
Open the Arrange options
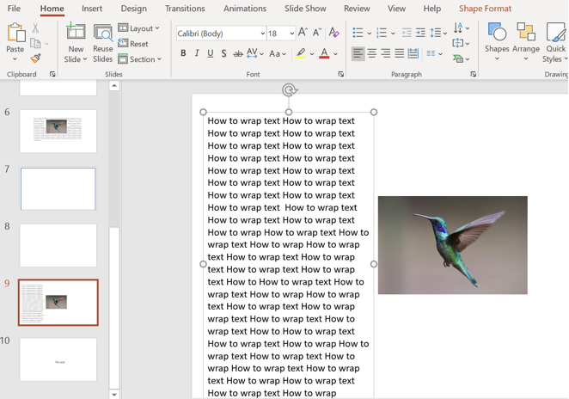(x=526, y=42)
